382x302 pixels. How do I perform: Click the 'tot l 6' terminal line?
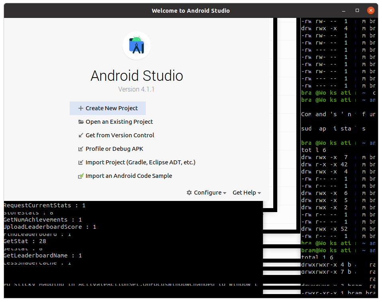(x=313, y=150)
